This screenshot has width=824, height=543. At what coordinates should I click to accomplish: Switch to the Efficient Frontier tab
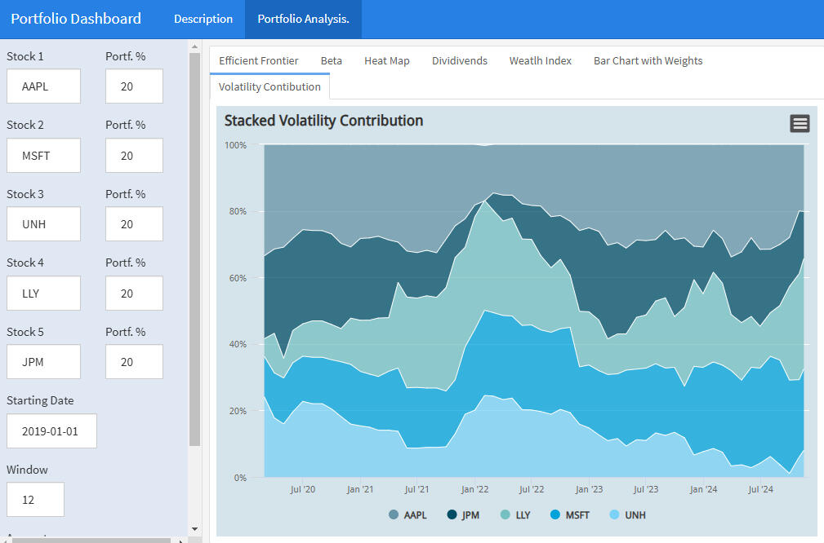pos(258,60)
